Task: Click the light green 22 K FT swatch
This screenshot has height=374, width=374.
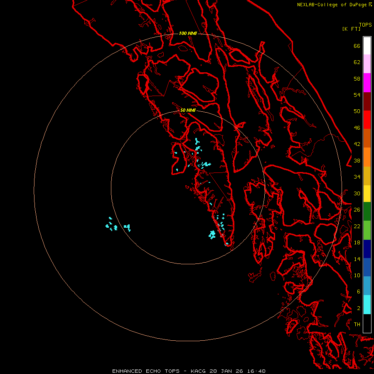Action: point(367,230)
